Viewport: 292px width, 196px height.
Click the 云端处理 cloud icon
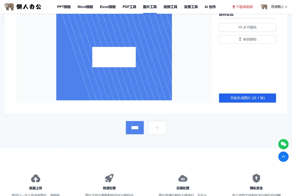click(x=183, y=178)
